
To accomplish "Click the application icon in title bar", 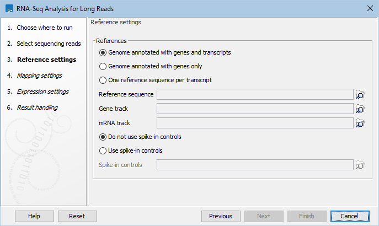I will [x=8, y=8].
